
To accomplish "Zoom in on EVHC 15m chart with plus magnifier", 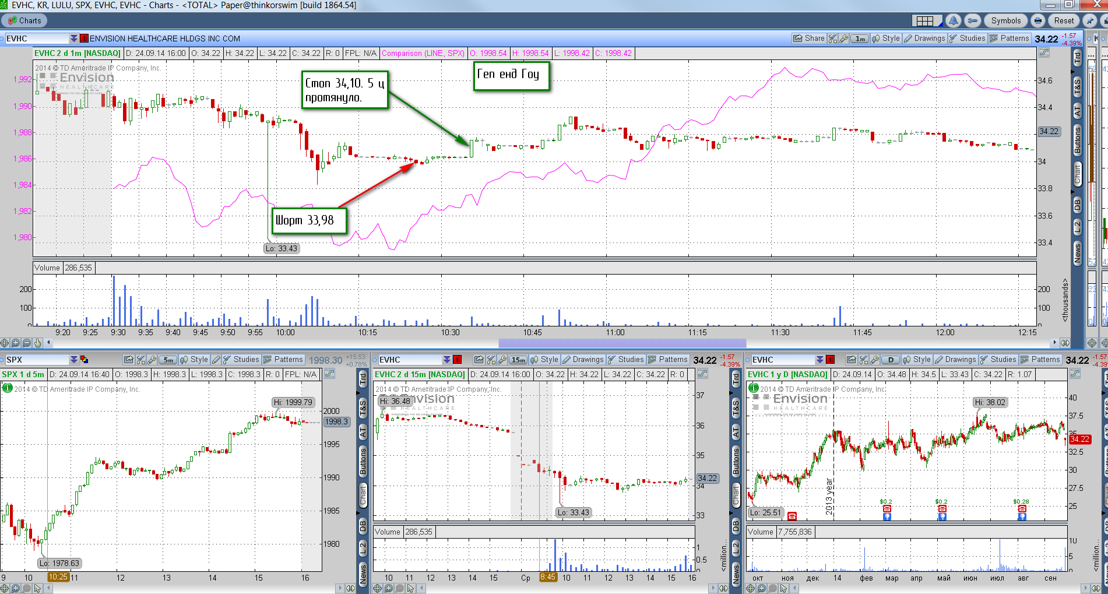I will click(389, 588).
